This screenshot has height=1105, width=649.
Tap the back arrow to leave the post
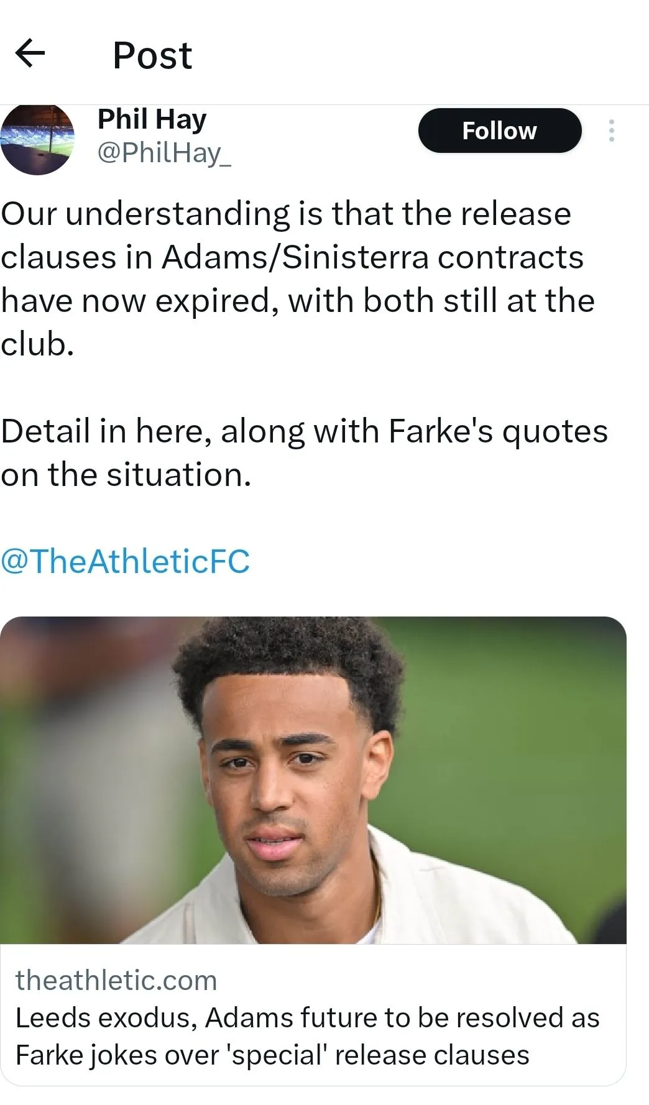tap(30, 53)
